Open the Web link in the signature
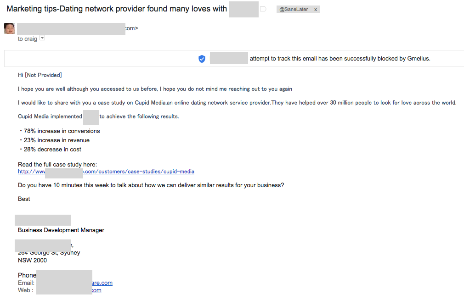 pyautogui.click(x=96, y=290)
